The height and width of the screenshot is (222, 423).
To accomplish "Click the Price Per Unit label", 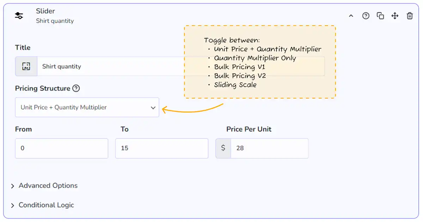I will tap(249, 129).
